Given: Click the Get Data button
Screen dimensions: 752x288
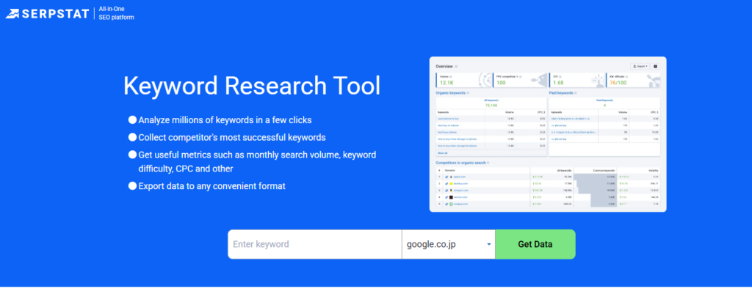Looking at the screenshot, I should [535, 244].
